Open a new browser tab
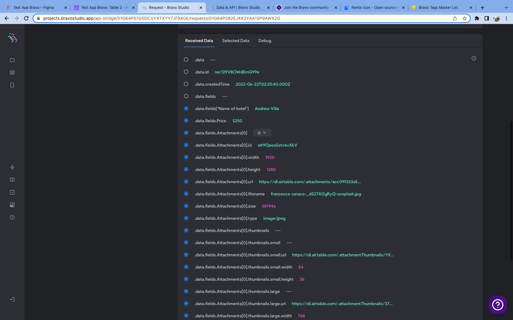This screenshot has width=513, height=320. click(482, 8)
